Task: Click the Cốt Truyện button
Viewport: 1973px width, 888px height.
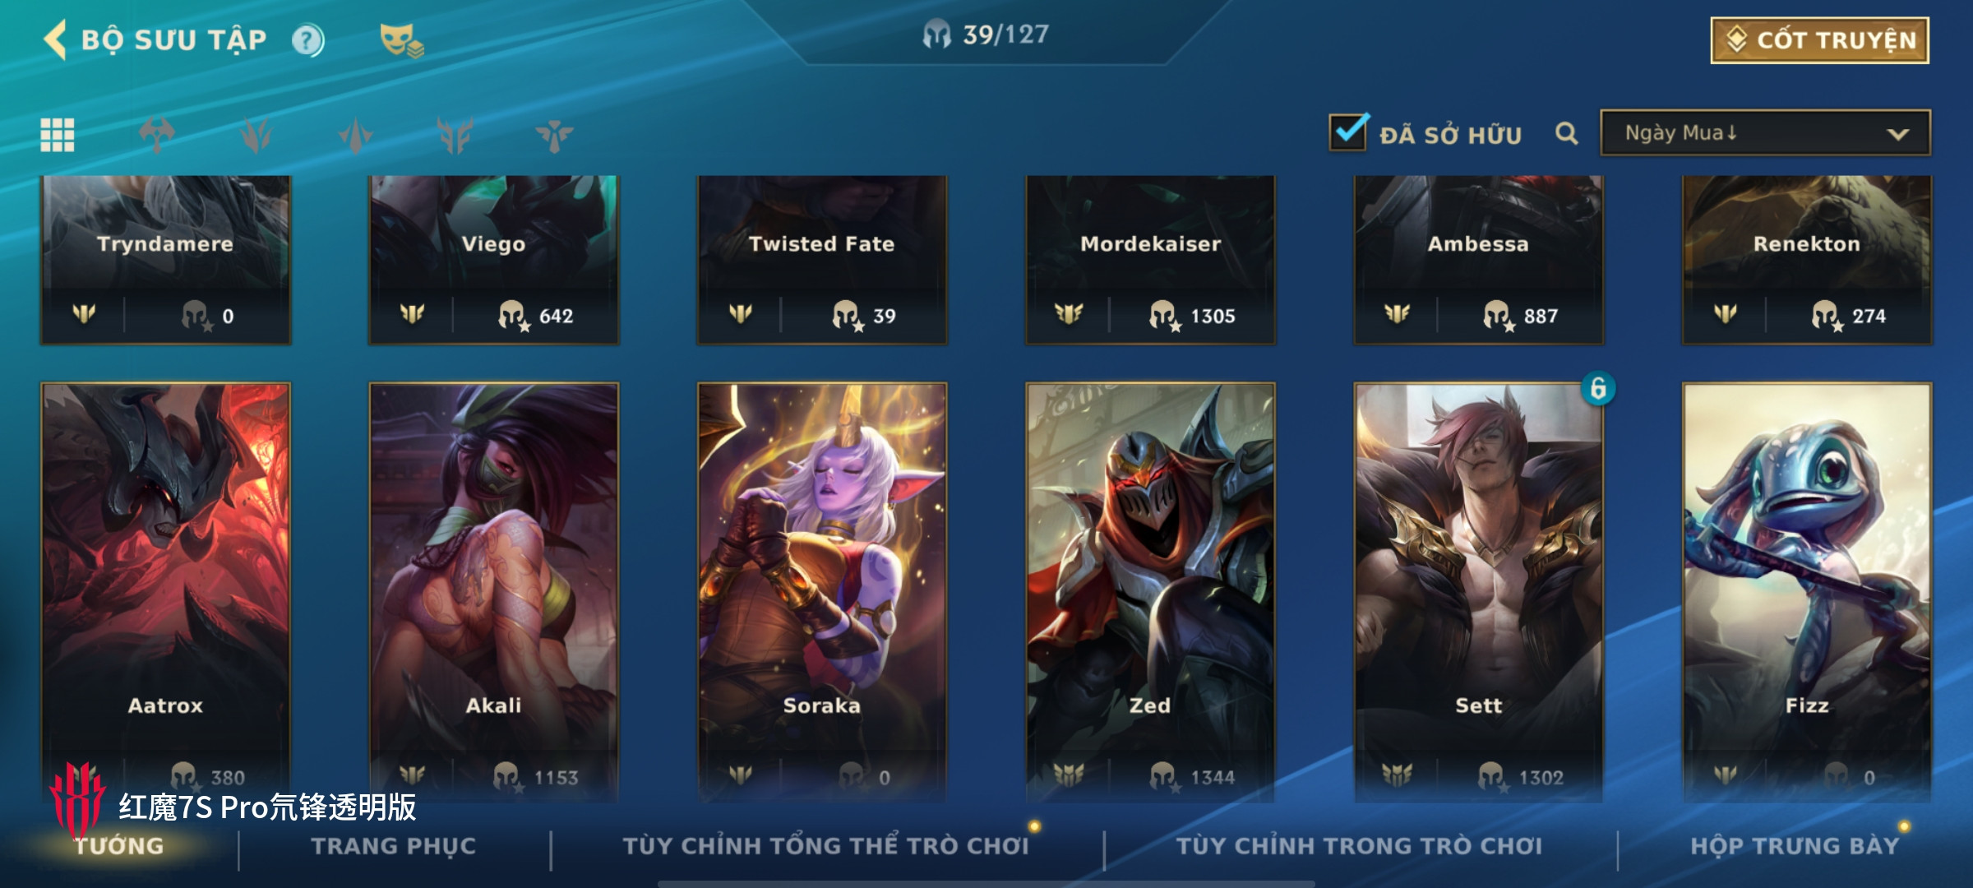Action: click(1820, 40)
